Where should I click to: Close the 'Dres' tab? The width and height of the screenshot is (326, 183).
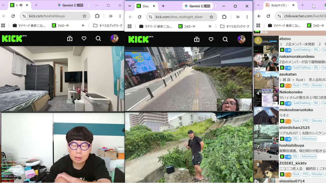(153, 6)
